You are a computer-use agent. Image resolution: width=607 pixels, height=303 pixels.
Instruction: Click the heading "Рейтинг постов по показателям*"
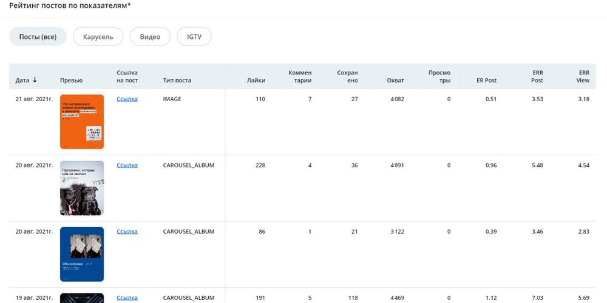click(70, 5)
